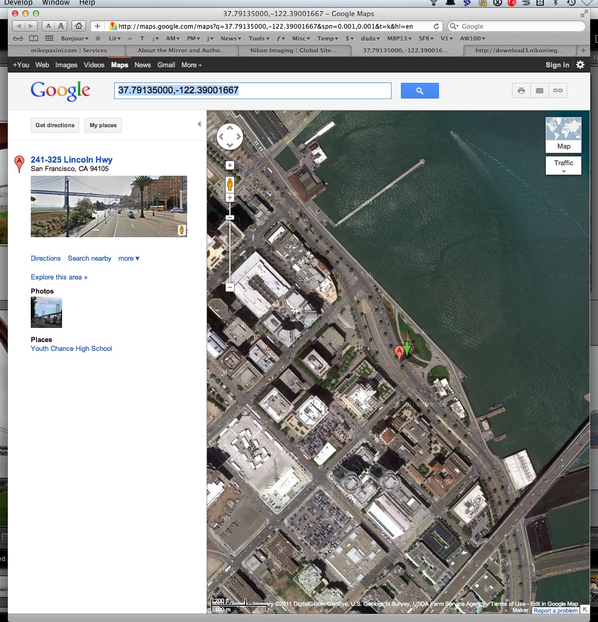598x622 pixels.
Task: Click the Street View preview photo
Action: click(x=108, y=206)
